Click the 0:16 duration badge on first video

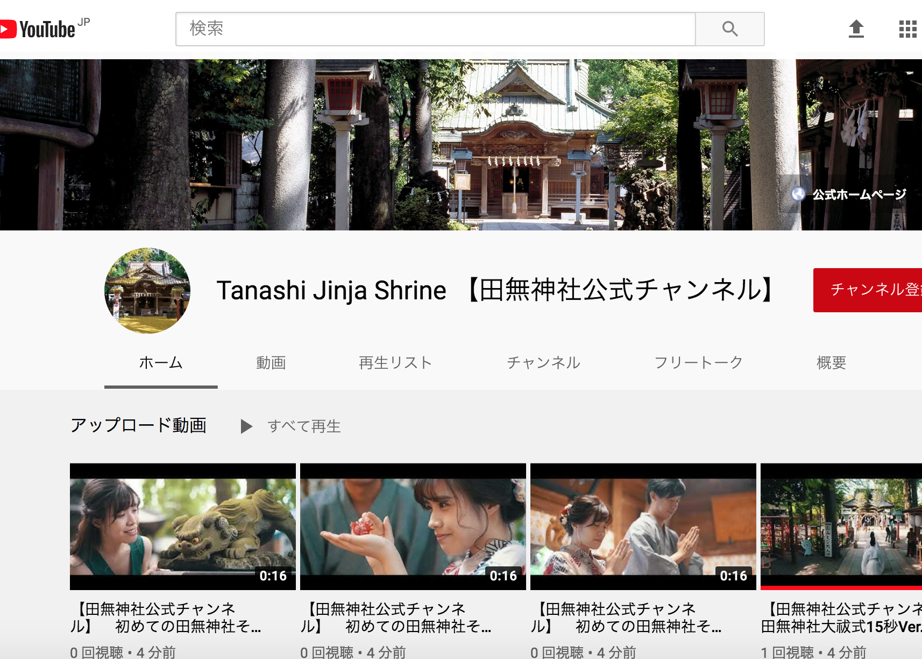point(273,576)
